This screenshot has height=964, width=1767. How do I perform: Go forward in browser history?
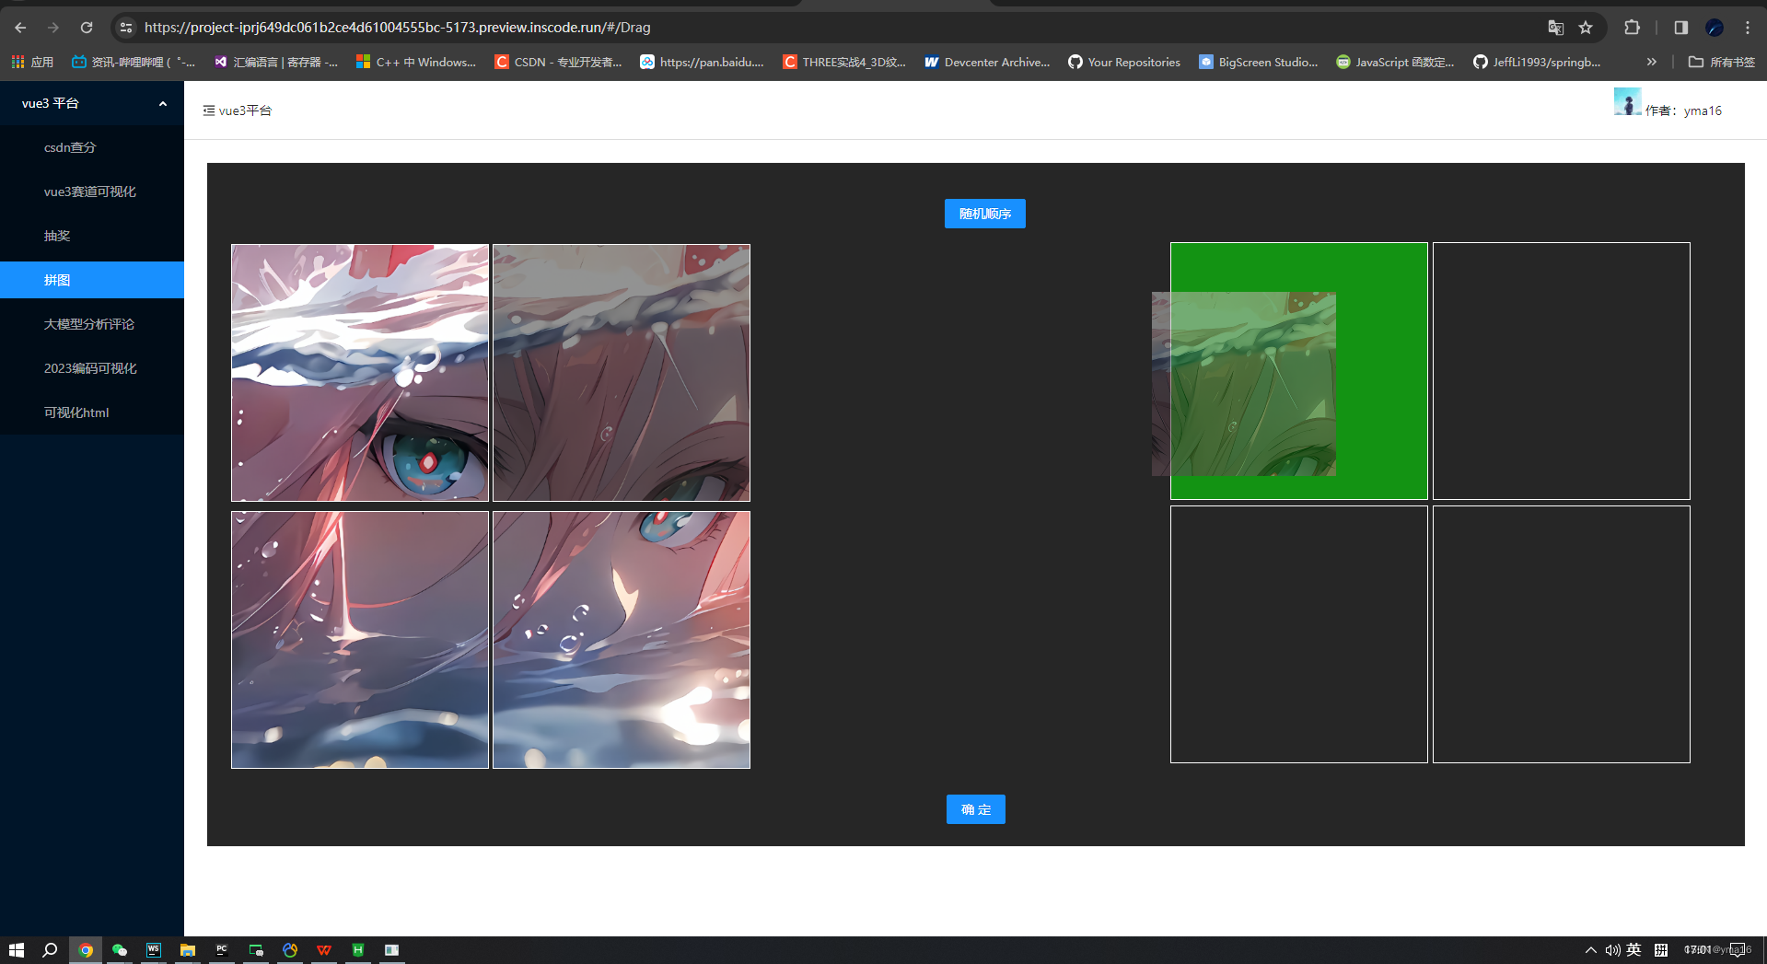tap(53, 28)
